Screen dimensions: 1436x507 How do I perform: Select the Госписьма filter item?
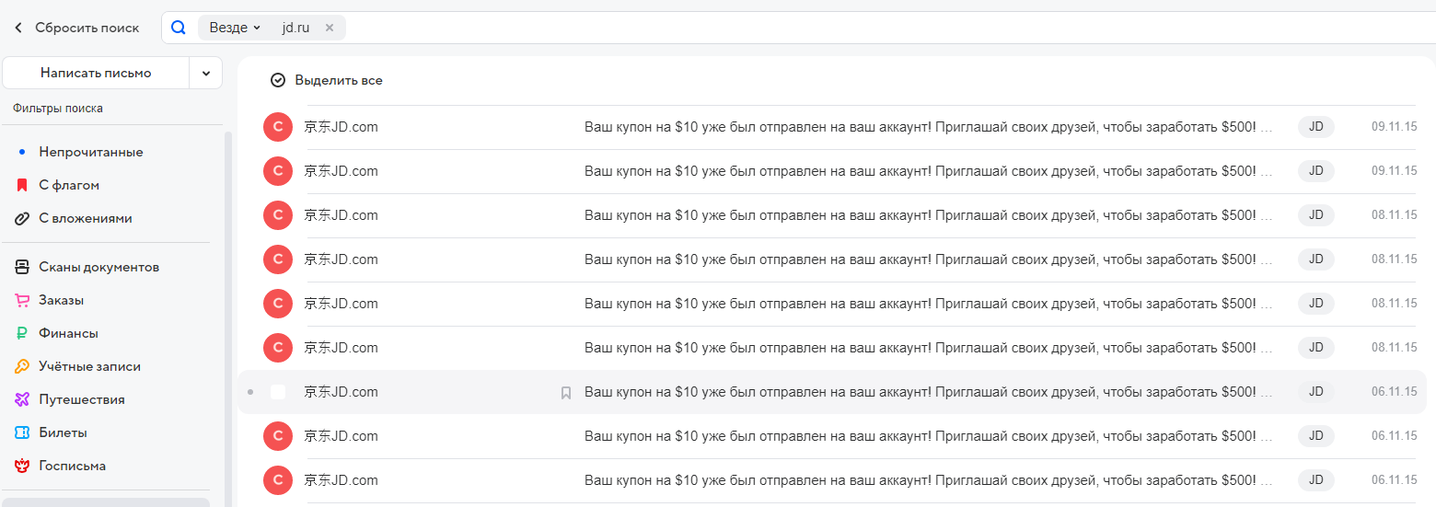72,466
